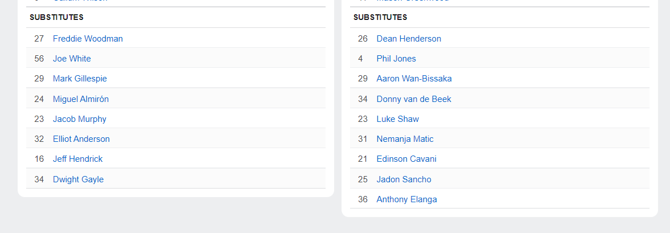Viewport: 670px width, 233px height.
Task: Open Dwight Gayle's player page
Action: [78, 179]
